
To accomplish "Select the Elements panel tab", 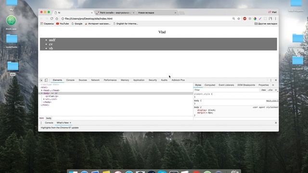I will coord(57,80).
